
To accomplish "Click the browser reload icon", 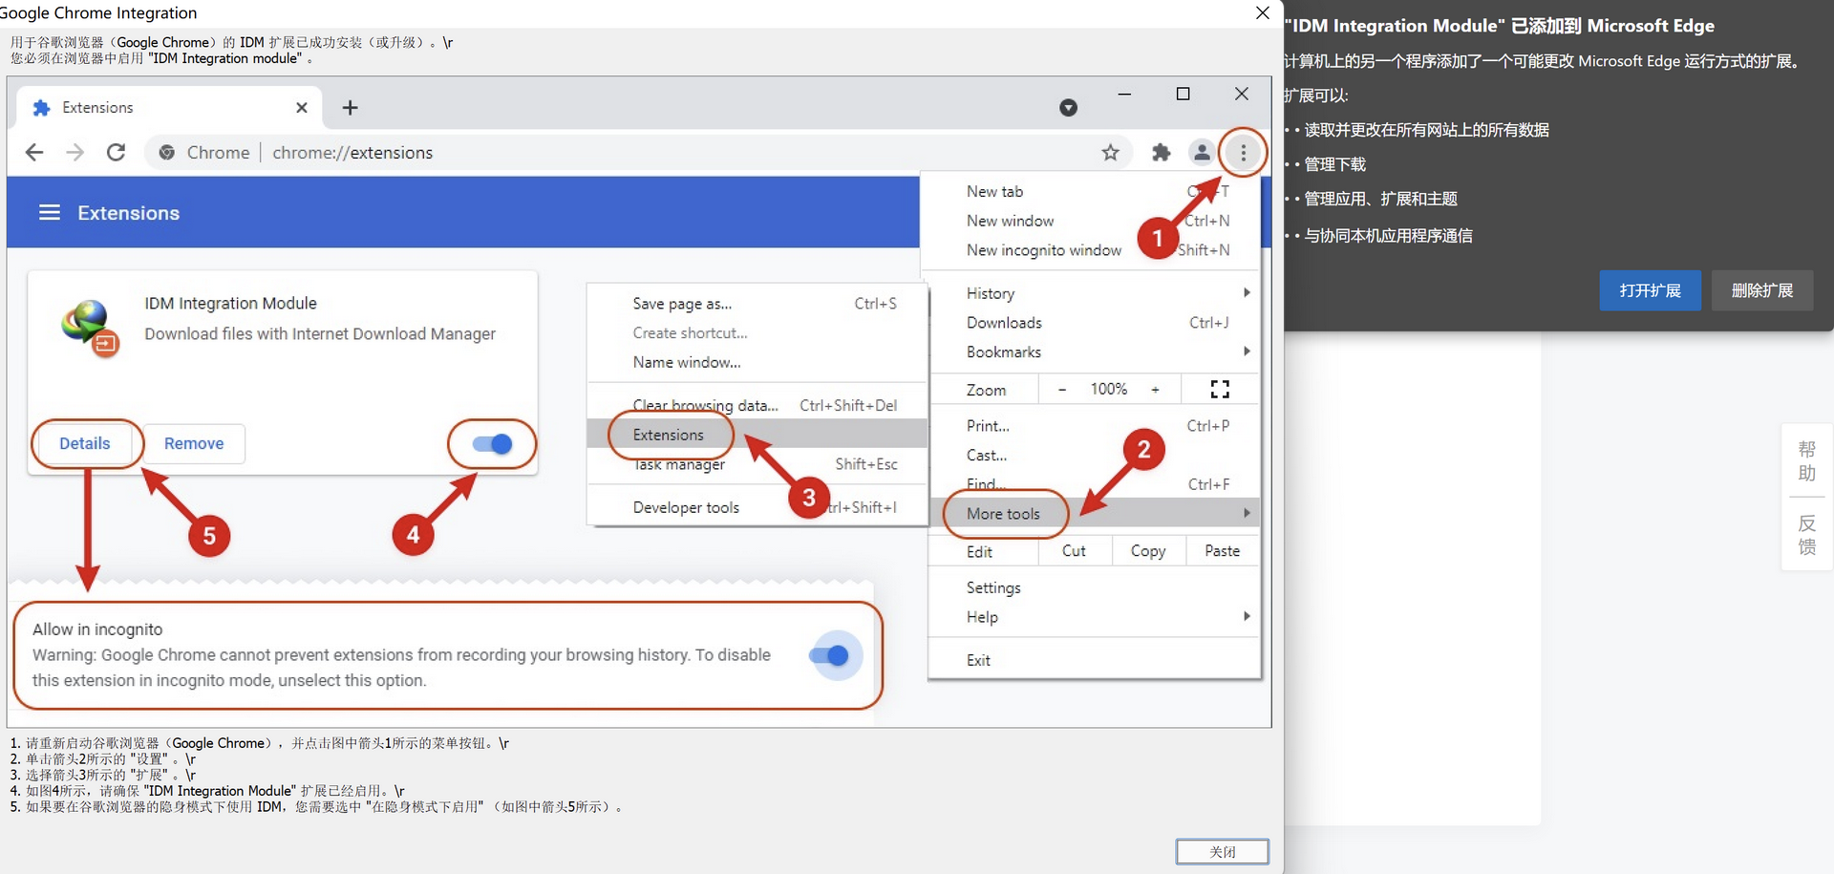I will (116, 153).
